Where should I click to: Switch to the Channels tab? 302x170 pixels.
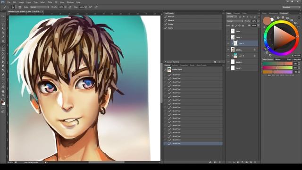(237, 13)
